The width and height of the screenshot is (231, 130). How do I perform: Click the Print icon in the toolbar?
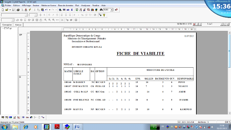pyautogui.click(x=18, y=10)
